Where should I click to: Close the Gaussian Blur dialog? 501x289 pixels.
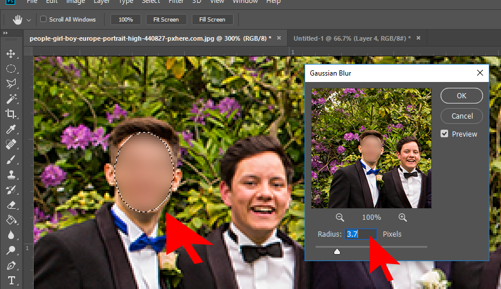480,73
